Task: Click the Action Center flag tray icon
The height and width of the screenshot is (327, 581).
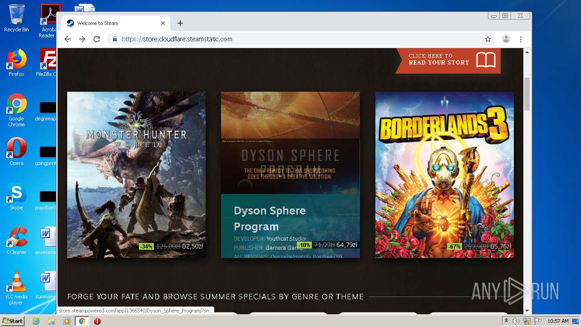Action: click(537, 321)
